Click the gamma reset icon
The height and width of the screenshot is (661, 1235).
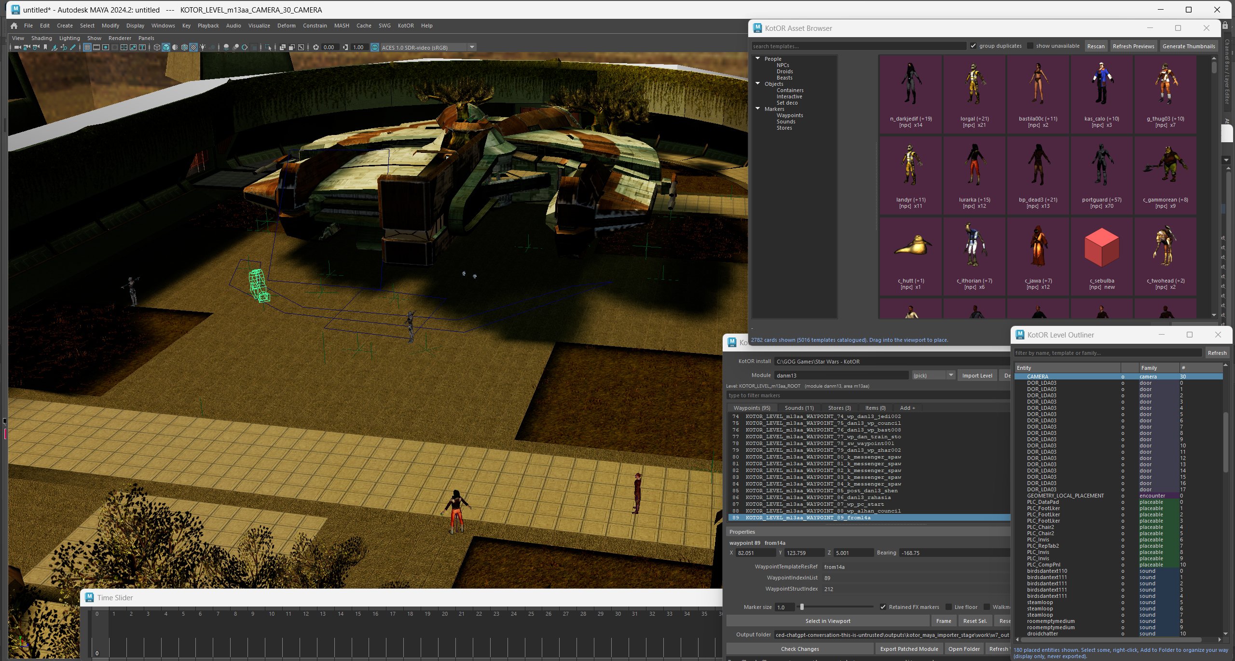(x=345, y=47)
